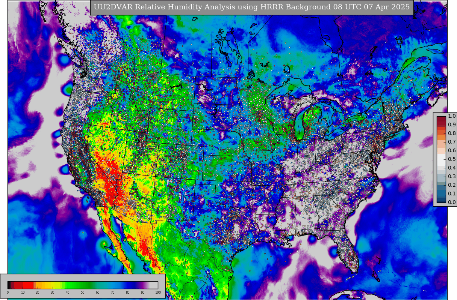Click the 60 label on humidity colorbar
Screen dimensions: 457x300
tap(98, 292)
